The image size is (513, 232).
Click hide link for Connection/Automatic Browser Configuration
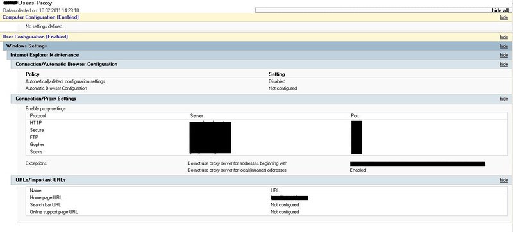(x=504, y=64)
